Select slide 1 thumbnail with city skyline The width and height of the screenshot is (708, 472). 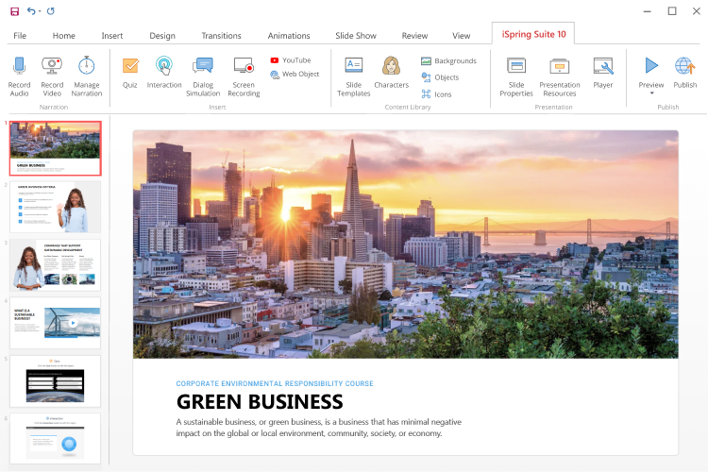click(x=55, y=148)
